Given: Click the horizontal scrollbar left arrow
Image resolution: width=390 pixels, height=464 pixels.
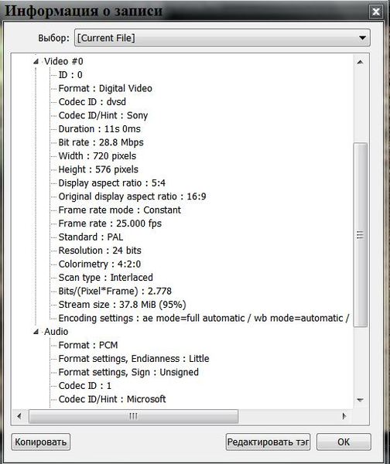Looking at the screenshot, I should 19,416.
